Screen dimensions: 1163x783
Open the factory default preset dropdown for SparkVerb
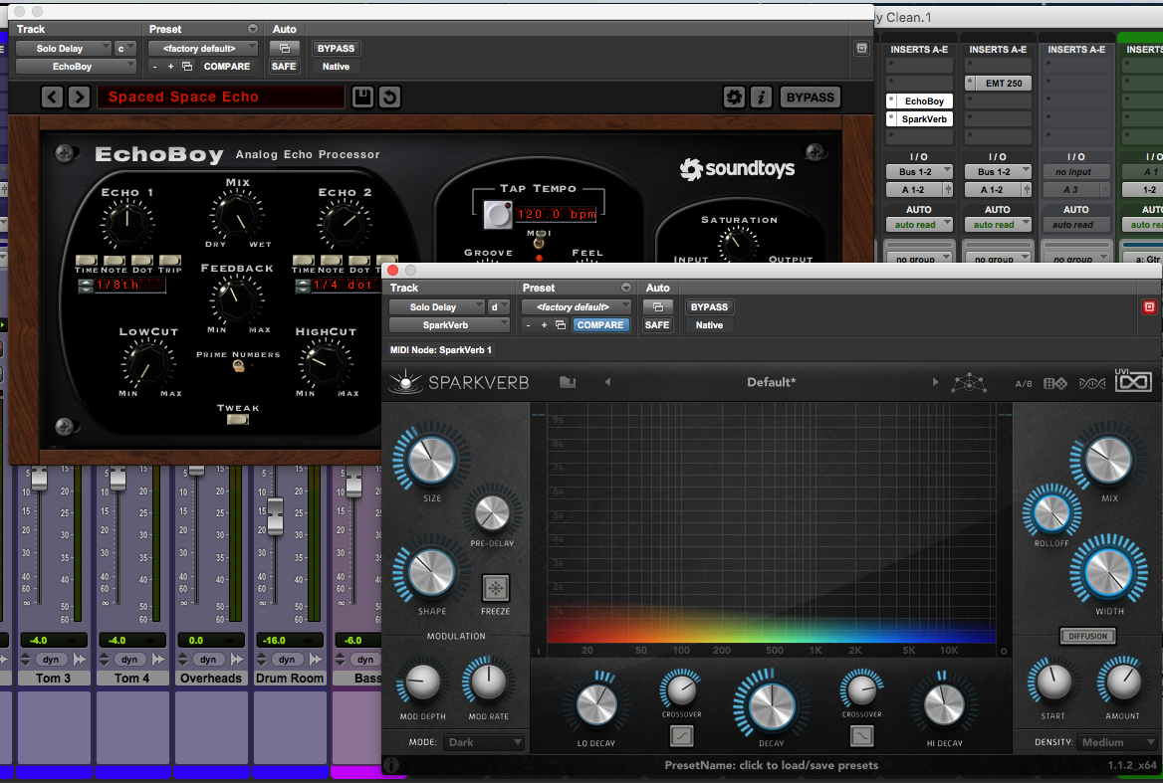point(576,306)
